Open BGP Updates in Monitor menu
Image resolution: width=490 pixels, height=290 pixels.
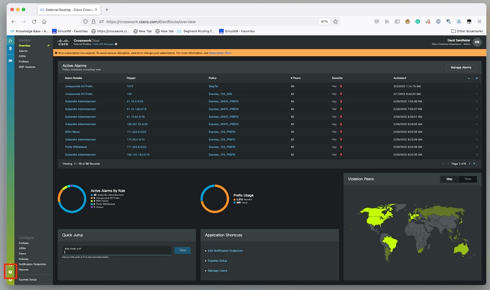(x=27, y=67)
